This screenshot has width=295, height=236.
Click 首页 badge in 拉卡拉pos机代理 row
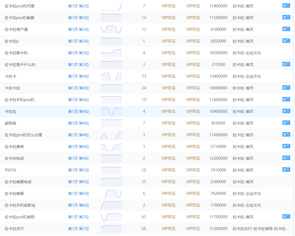[x=286, y=6]
